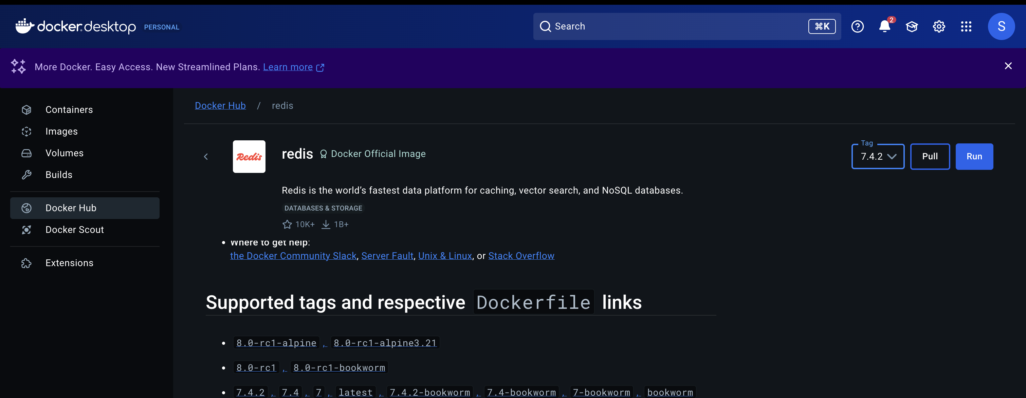Click the Redis logo thumbnail
Image resolution: width=1026 pixels, height=398 pixels.
click(x=249, y=157)
